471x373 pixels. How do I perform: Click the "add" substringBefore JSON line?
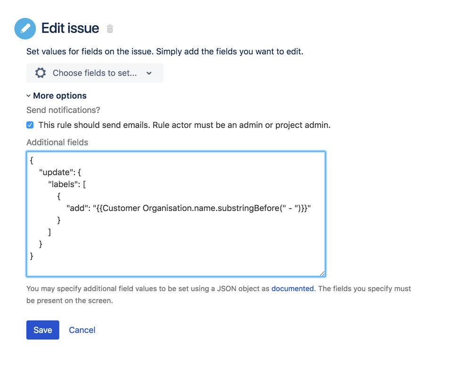[189, 208]
